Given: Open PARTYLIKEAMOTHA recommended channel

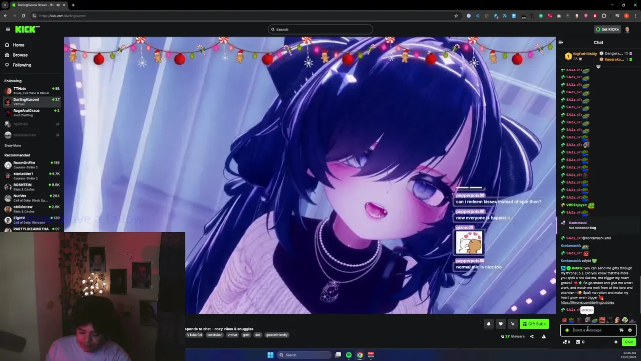Looking at the screenshot, I should click(x=32, y=229).
